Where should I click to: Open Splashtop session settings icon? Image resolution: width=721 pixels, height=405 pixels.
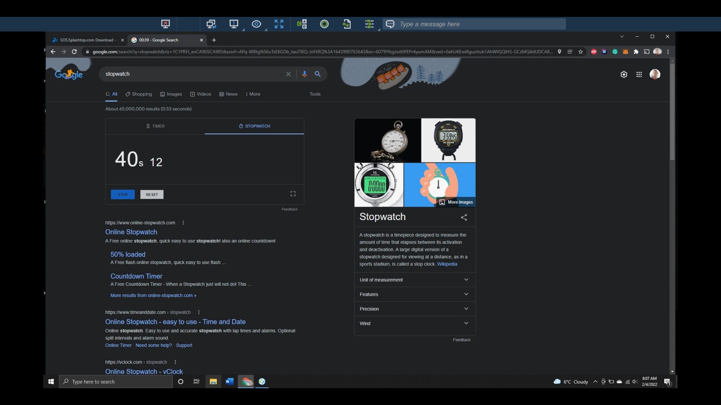coord(369,24)
